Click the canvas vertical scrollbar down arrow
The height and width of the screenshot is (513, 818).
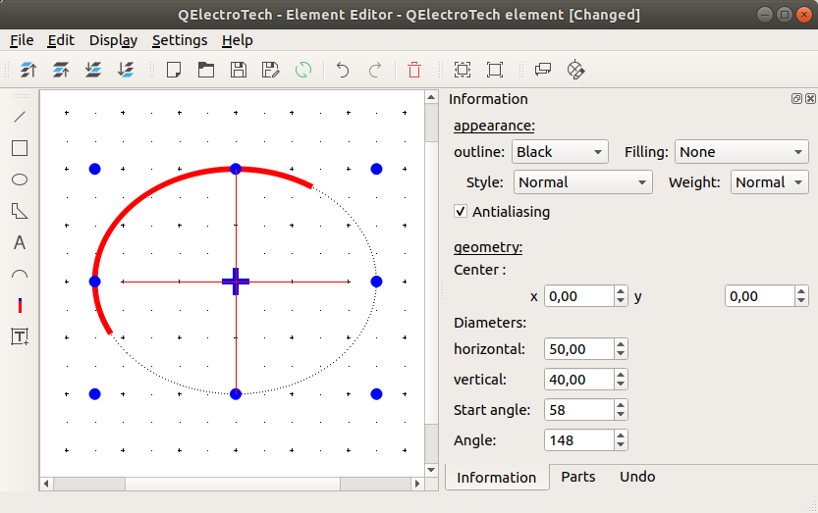pyautogui.click(x=431, y=470)
